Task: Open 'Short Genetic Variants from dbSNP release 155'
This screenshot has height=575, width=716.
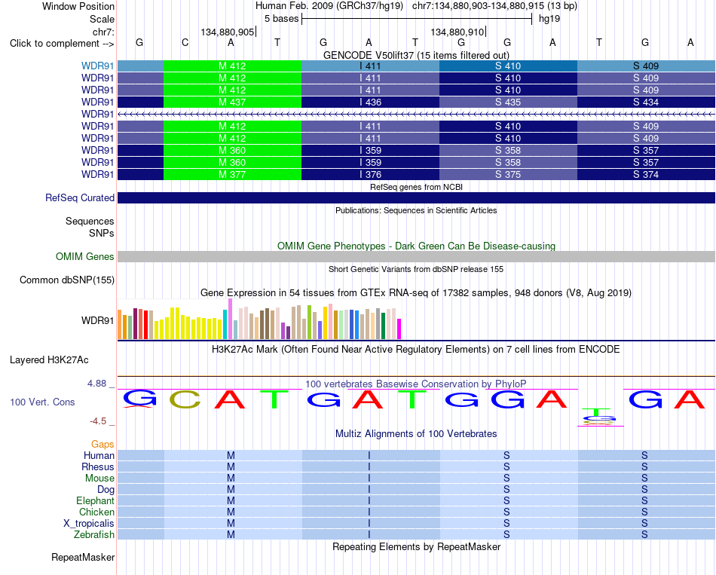Action: [x=416, y=270]
